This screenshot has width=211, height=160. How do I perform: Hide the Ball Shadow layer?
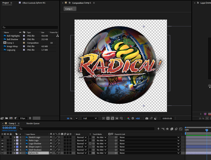click(2, 150)
